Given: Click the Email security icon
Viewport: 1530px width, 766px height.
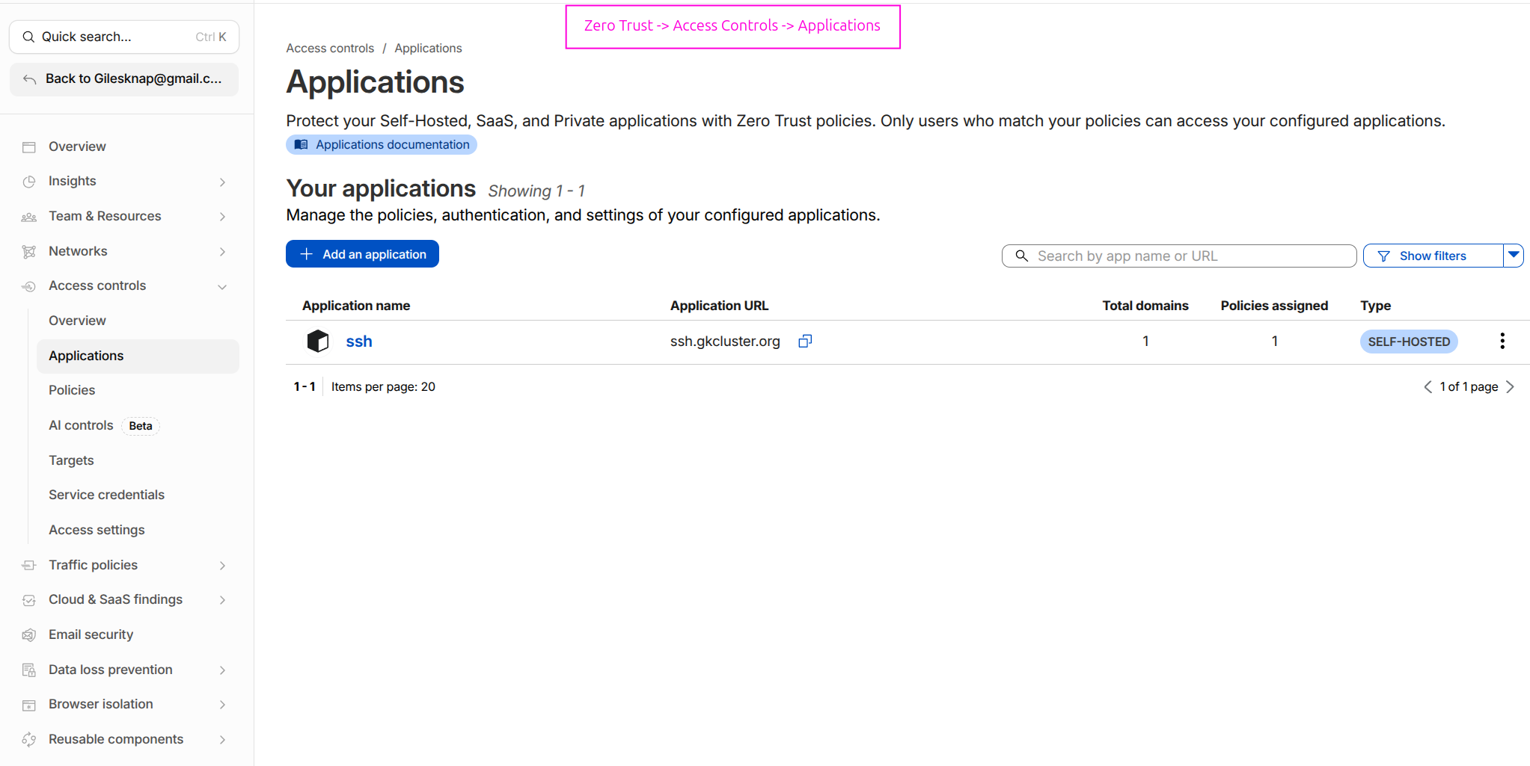Looking at the screenshot, I should (x=28, y=634).
